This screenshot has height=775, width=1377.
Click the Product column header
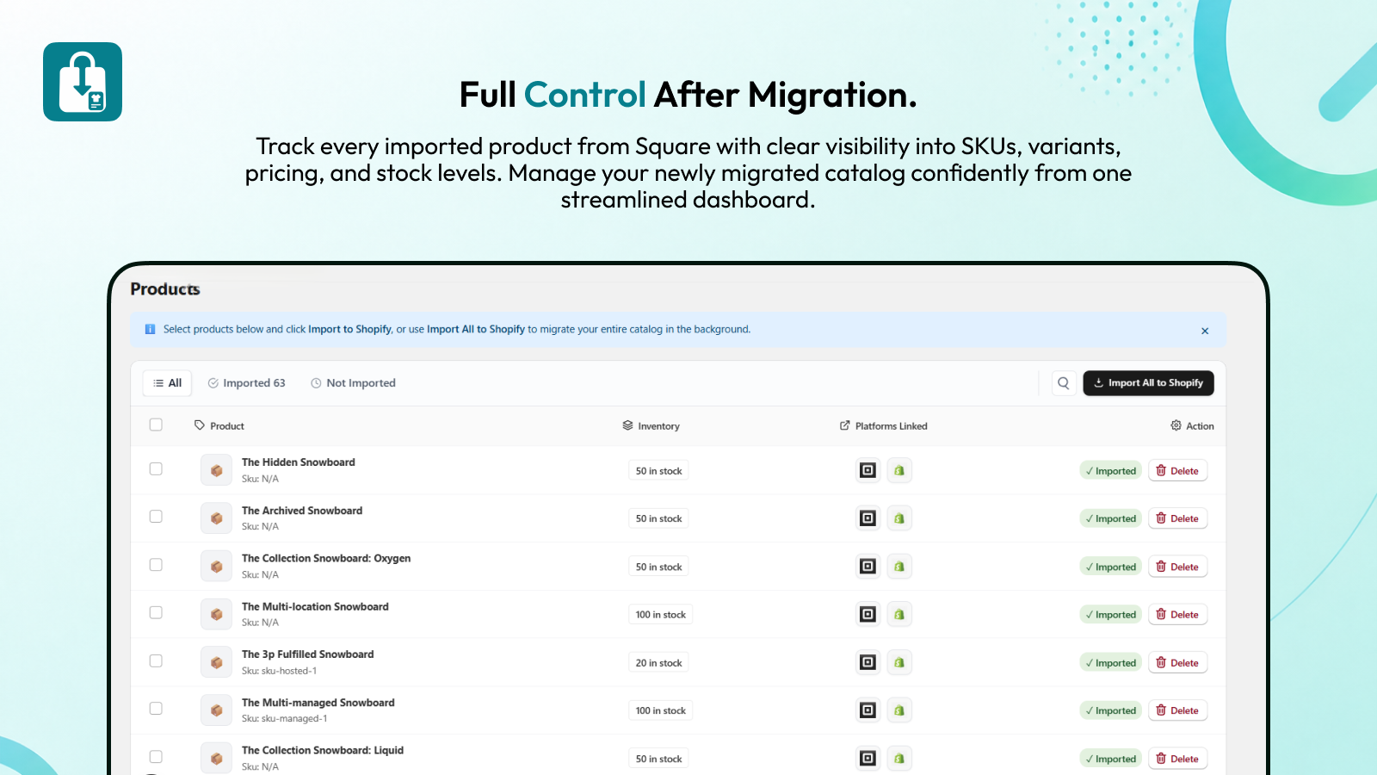click(x=219, y=425)
